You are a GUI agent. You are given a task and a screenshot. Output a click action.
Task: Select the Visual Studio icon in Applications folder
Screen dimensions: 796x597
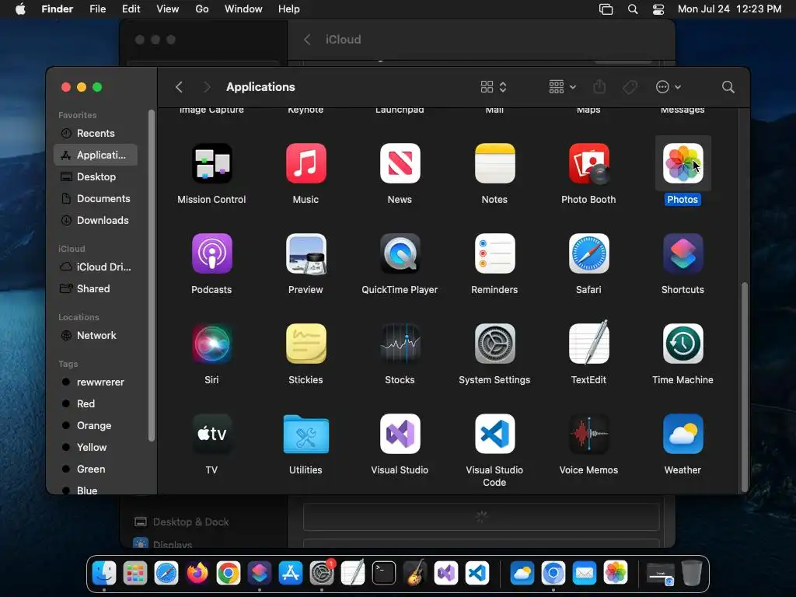click(x=400, y=434)
